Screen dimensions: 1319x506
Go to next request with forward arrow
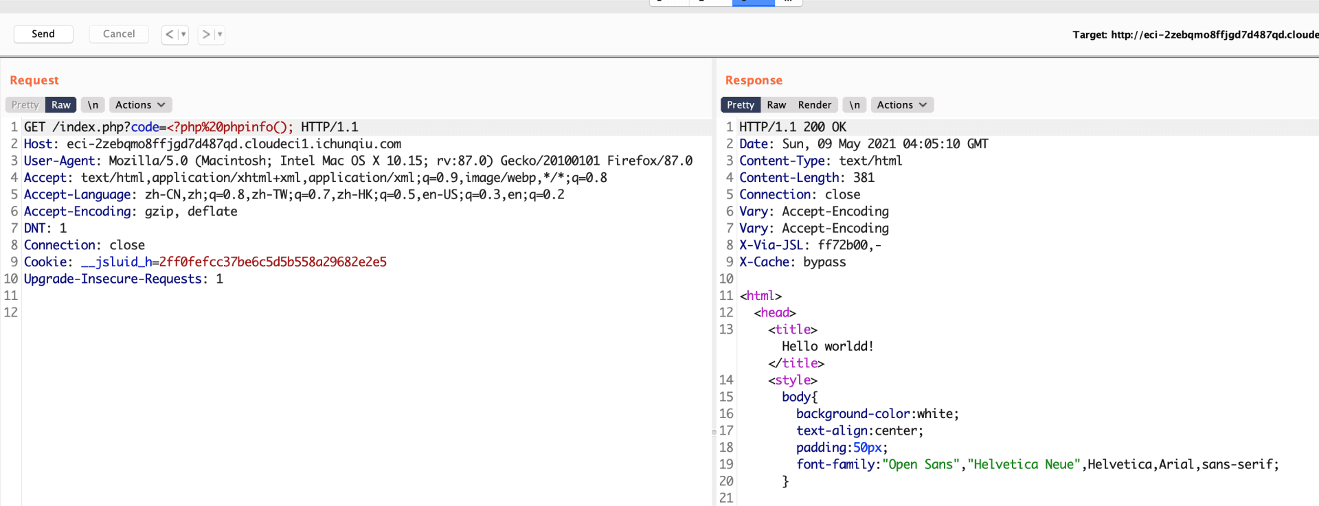[x=205, y=34]
